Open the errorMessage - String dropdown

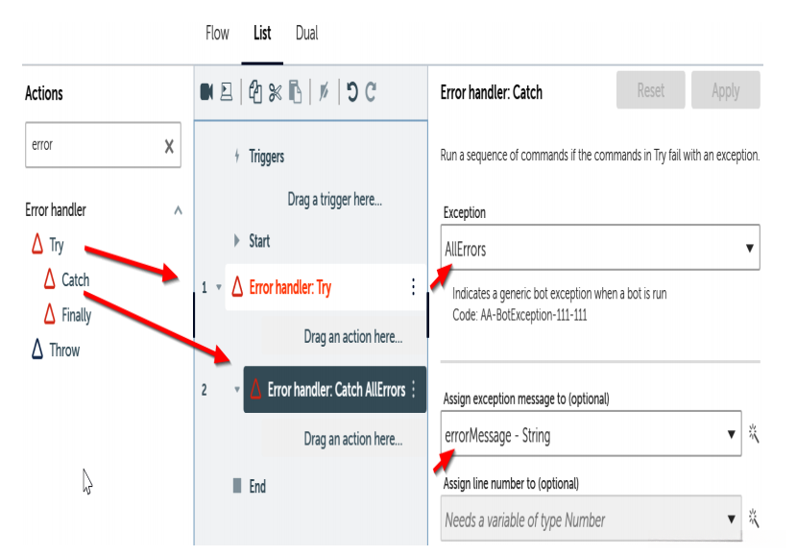591,435
